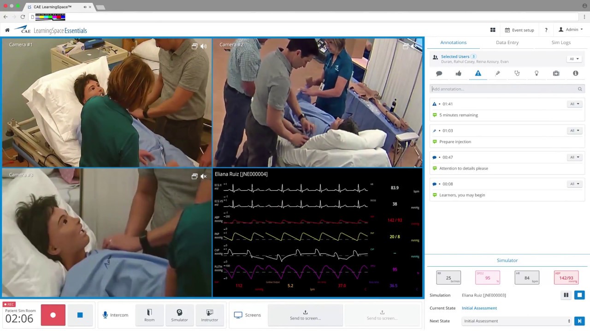Screen dimensions: 590x331
Task: Click the '5 minutes remaining' annotation text
Action: [x=459, y=115]
